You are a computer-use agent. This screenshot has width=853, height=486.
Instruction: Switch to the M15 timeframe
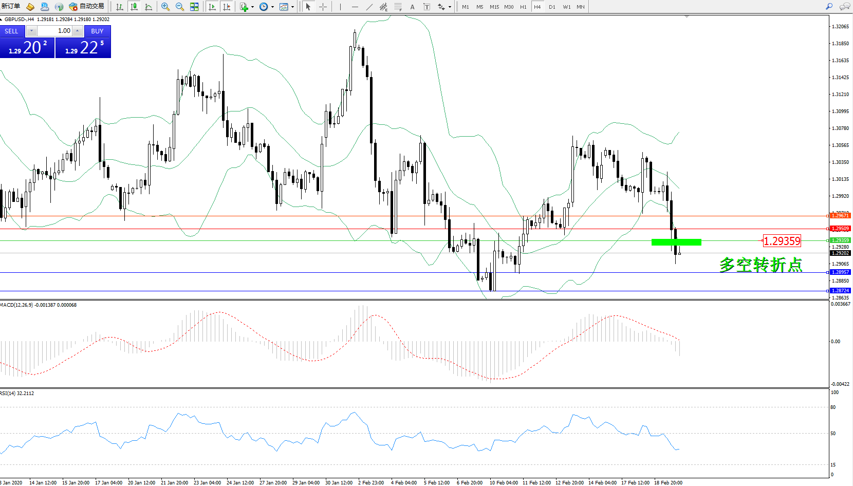pos(494,7)
